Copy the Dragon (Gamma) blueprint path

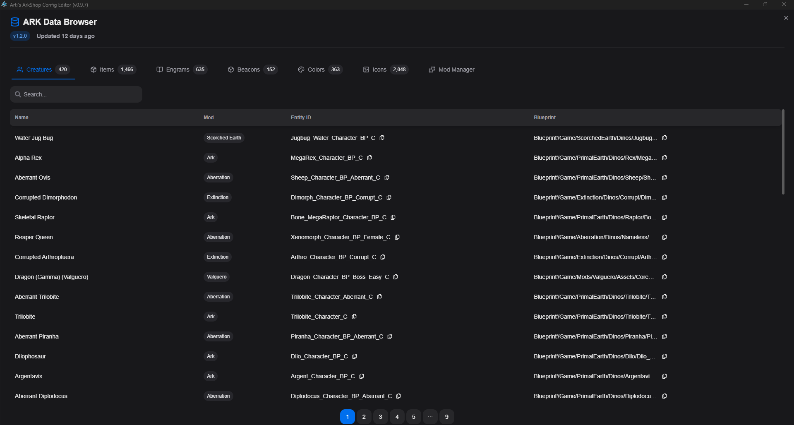664,277
